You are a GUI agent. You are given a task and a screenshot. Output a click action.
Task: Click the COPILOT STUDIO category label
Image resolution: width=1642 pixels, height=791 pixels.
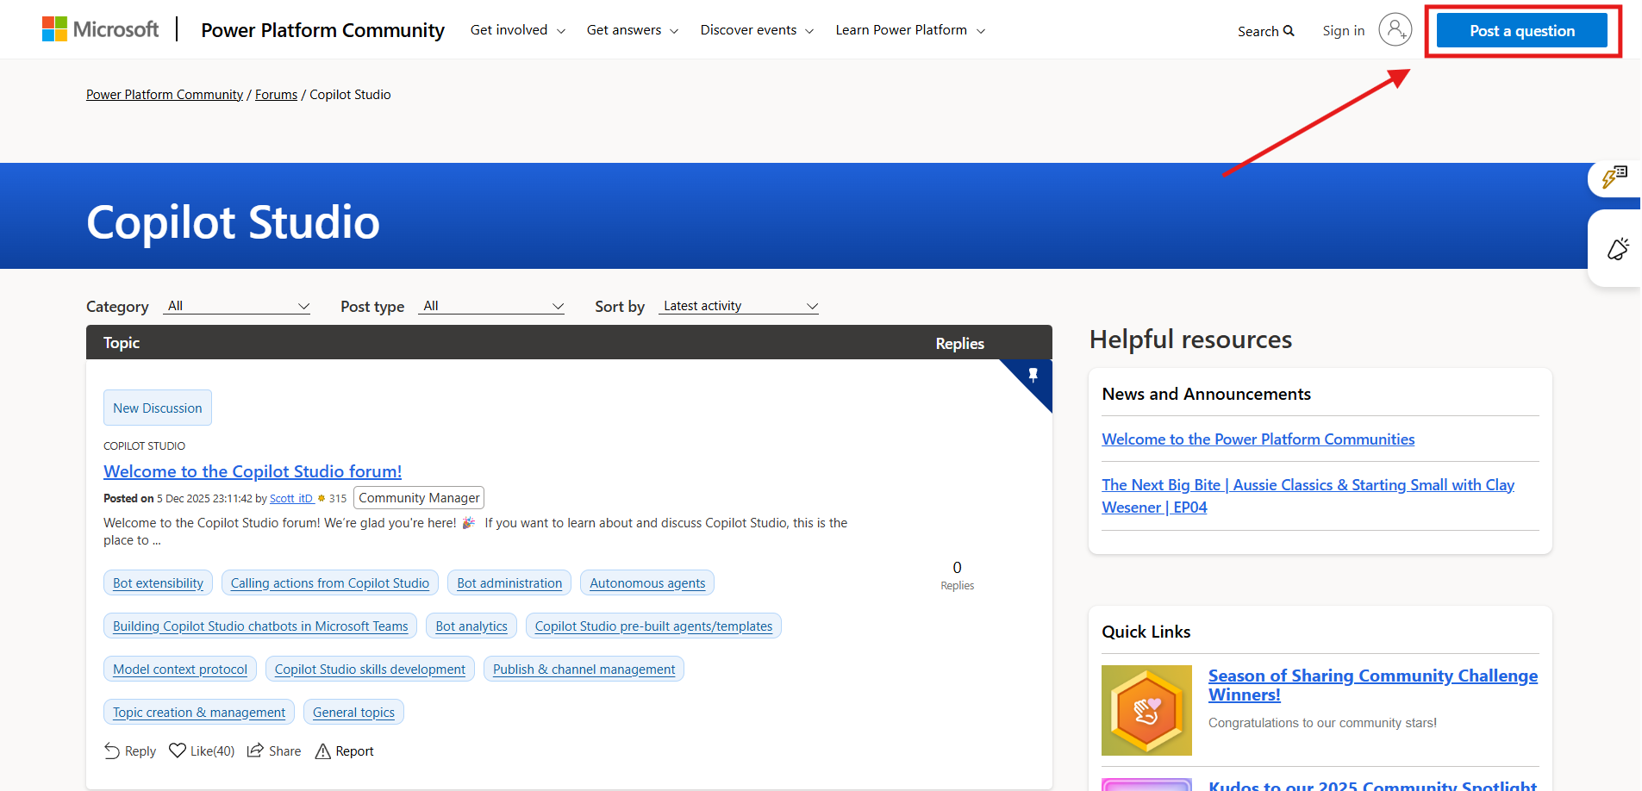pyautogui.click(x=144, y=445)
